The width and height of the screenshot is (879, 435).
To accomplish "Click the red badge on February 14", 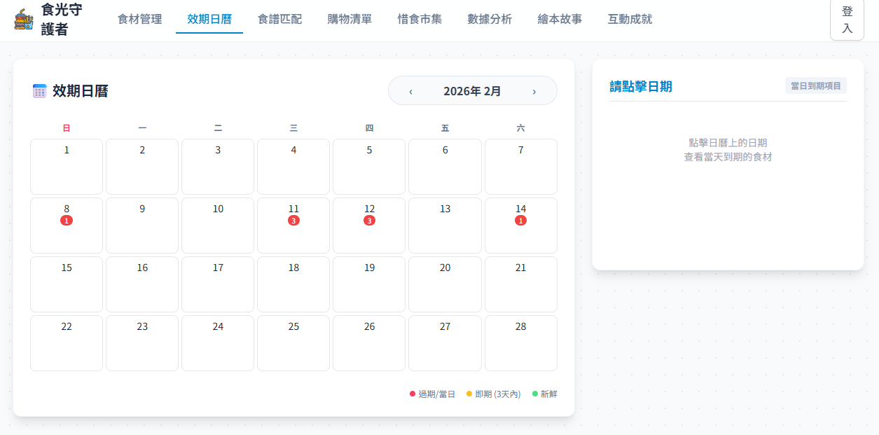I will pyautogui.click(x=520, y=221).
